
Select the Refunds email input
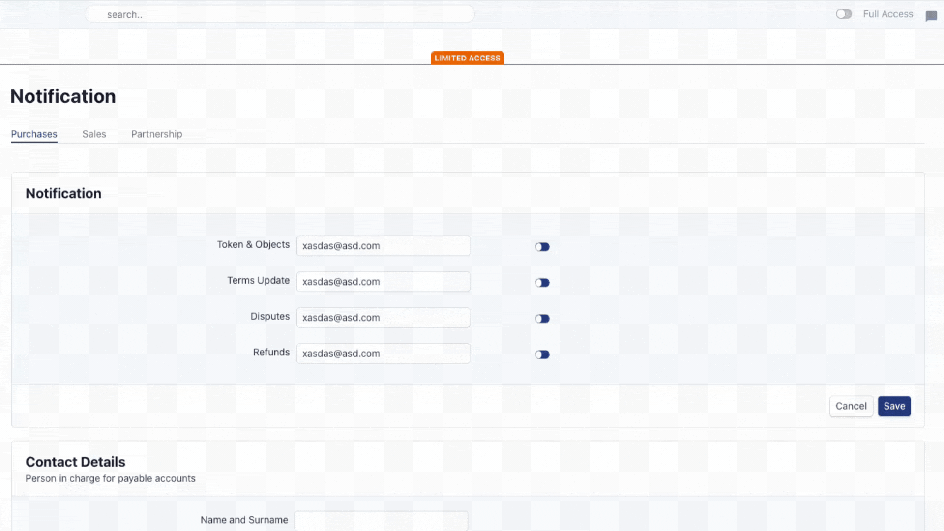[383, 354]
